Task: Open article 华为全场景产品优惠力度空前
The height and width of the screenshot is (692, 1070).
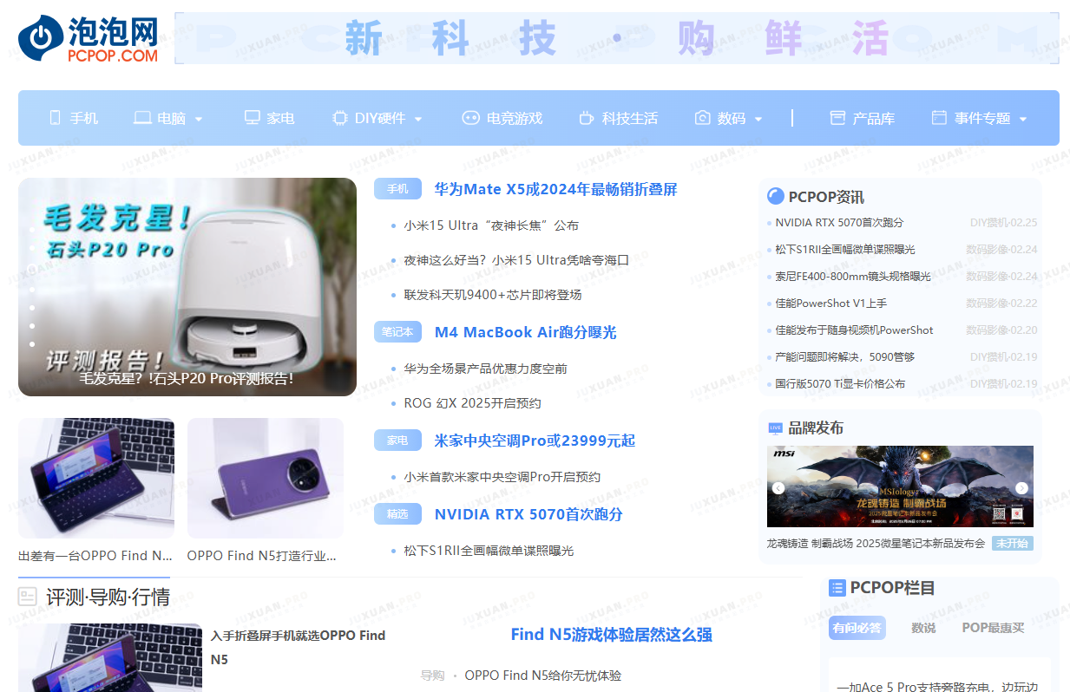Action: [485, 369]
